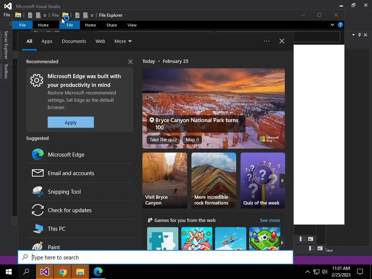Dismiss the Recommended section

[130, 62]
